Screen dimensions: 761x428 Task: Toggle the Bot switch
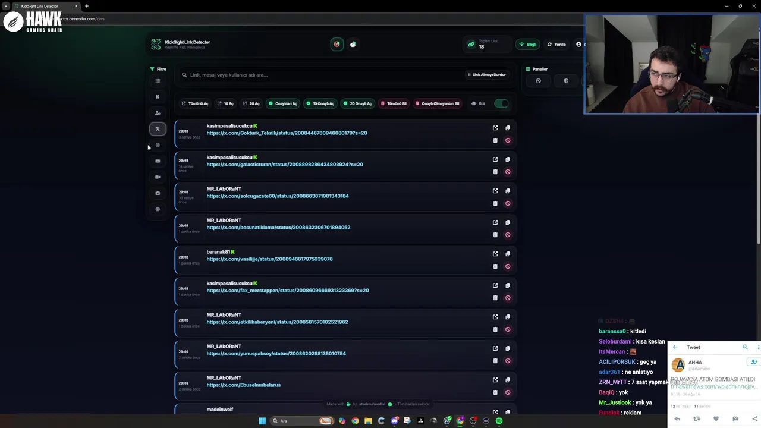point(501,103)
